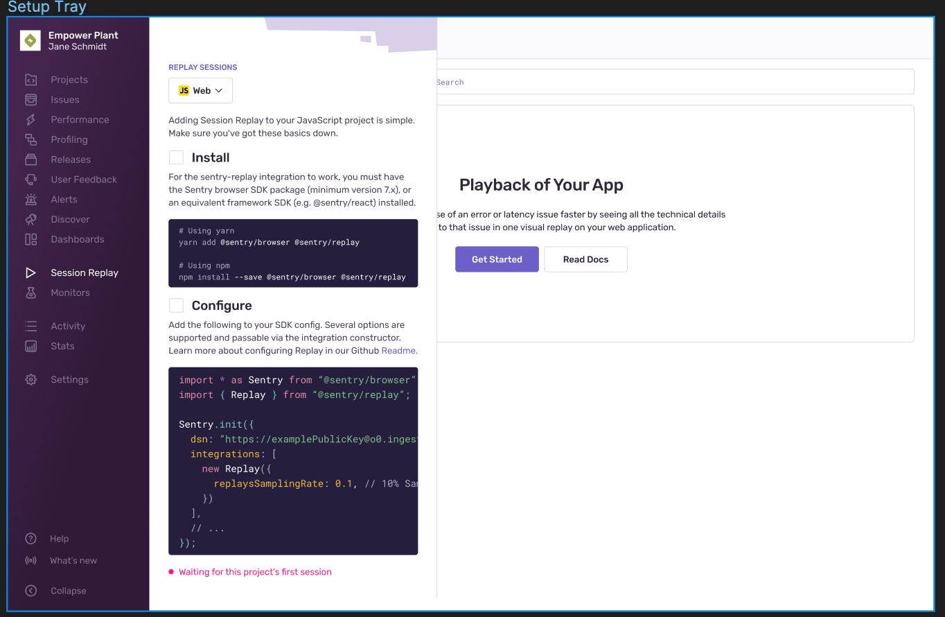Open the Stats page
This screenshot has height=617, width=945.
62,346
